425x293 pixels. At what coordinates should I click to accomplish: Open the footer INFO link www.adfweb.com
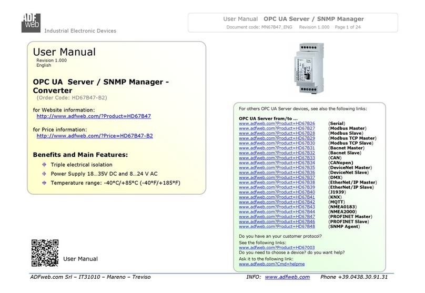click(287, 277)
